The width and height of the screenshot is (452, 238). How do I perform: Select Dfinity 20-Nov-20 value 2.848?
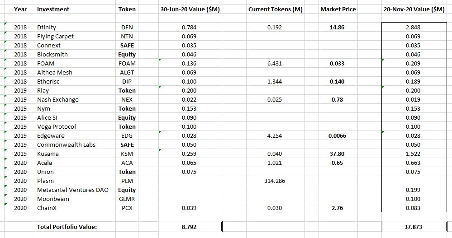[x=414, y=28]
